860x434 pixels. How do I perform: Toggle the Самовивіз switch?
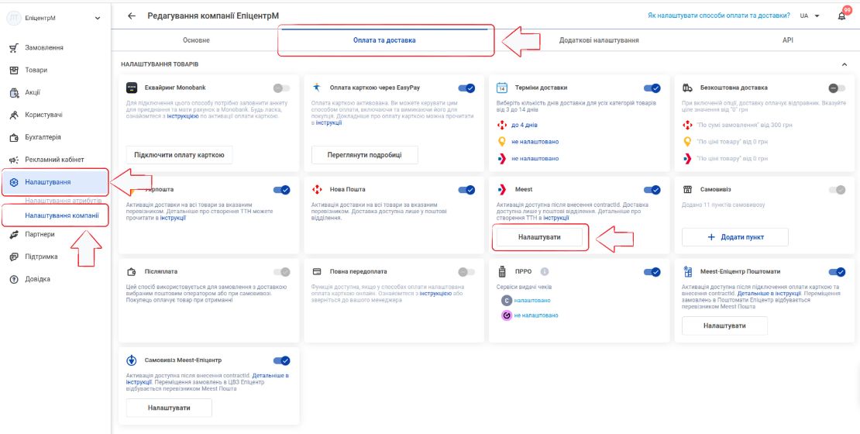[x=837, y=190]
